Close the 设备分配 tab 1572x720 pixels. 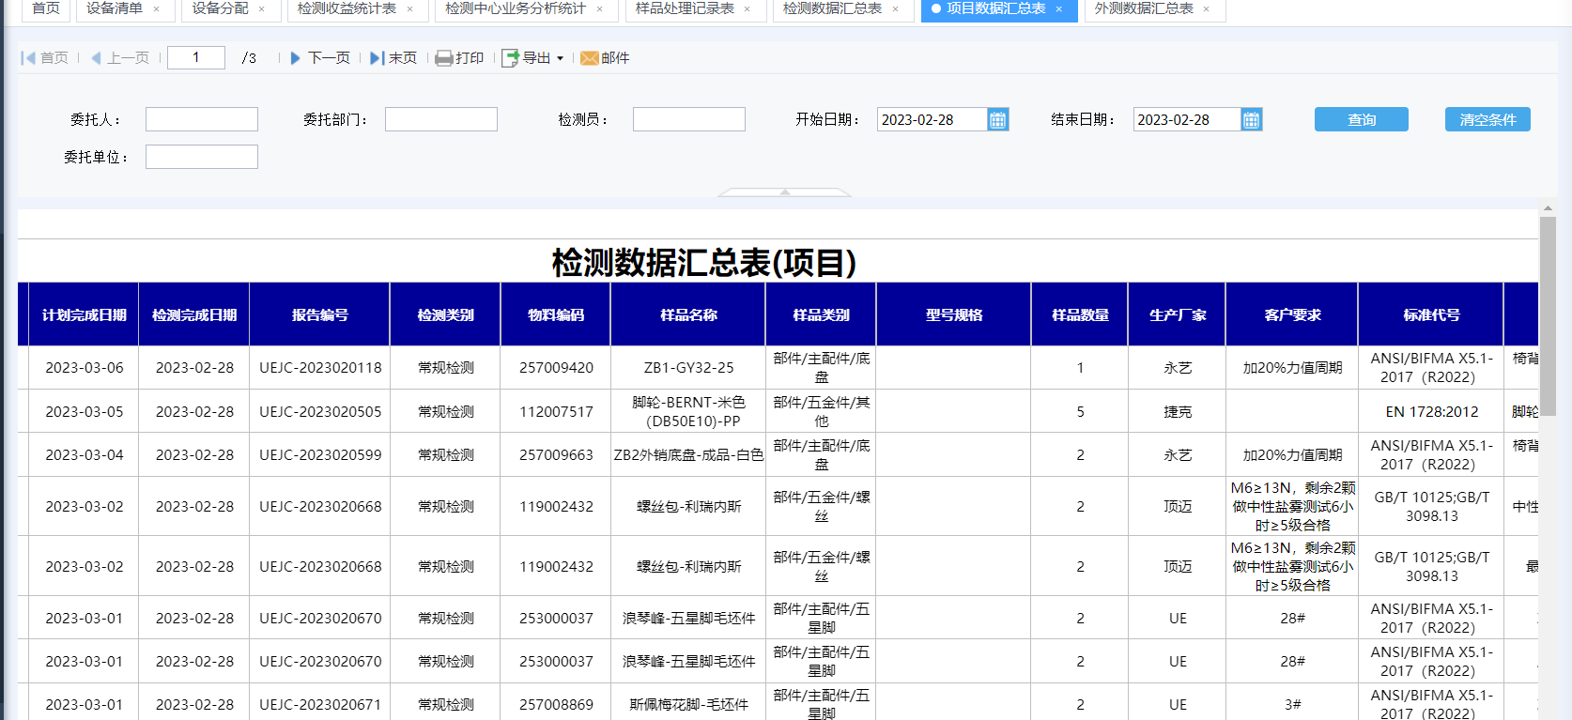pos(262,8)
